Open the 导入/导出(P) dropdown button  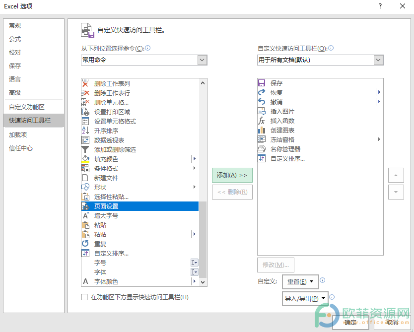(305, 299)
